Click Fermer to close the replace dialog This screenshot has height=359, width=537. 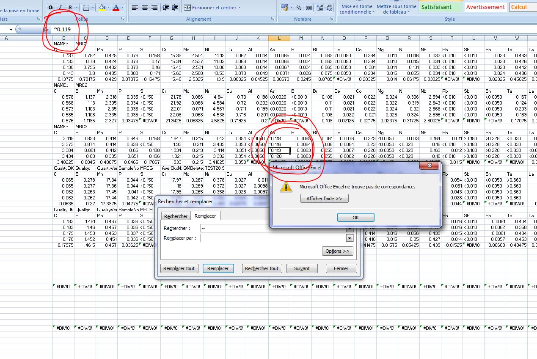coord(341,268)
